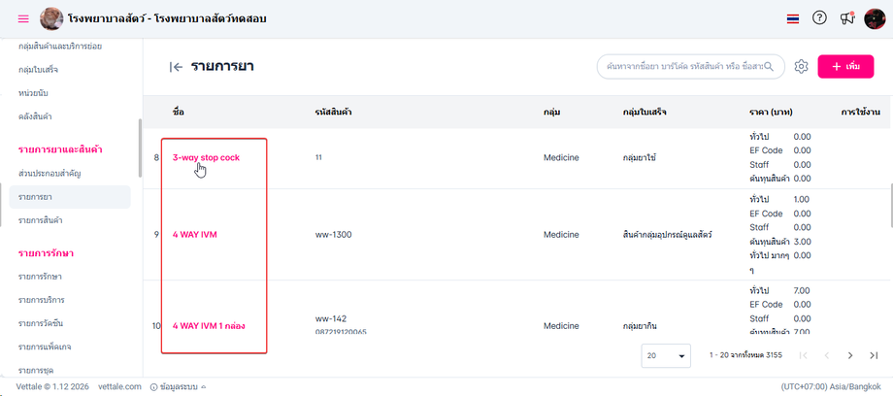Click the user profile avatar

(876, 18)
